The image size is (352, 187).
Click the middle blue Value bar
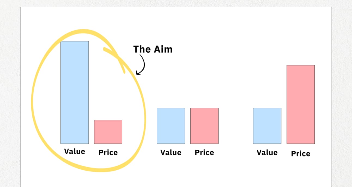coord(171,126)
